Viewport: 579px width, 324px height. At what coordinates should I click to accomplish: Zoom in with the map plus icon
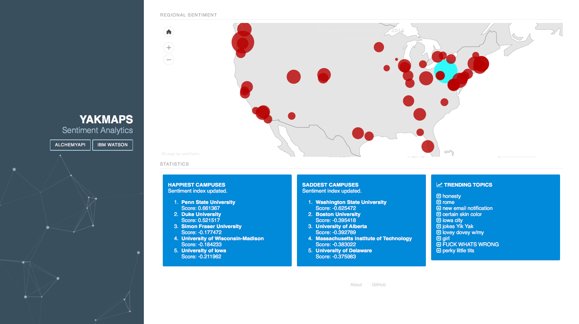[169, 48]
